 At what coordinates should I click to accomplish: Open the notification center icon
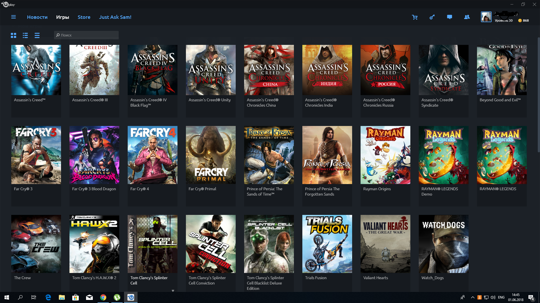click(x=531, y=297)
